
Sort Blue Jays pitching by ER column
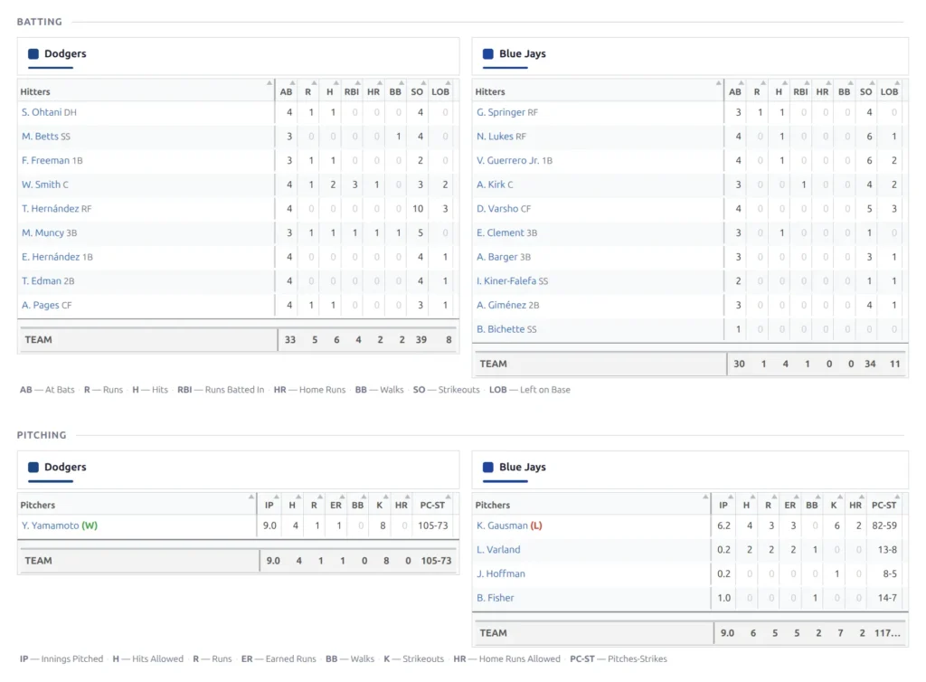pyautogui.click(x=789, y=505)
